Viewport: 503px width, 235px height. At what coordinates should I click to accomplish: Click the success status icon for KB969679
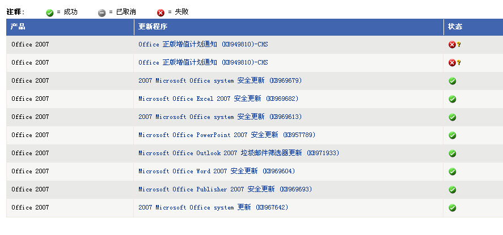[x=453, y=81]
